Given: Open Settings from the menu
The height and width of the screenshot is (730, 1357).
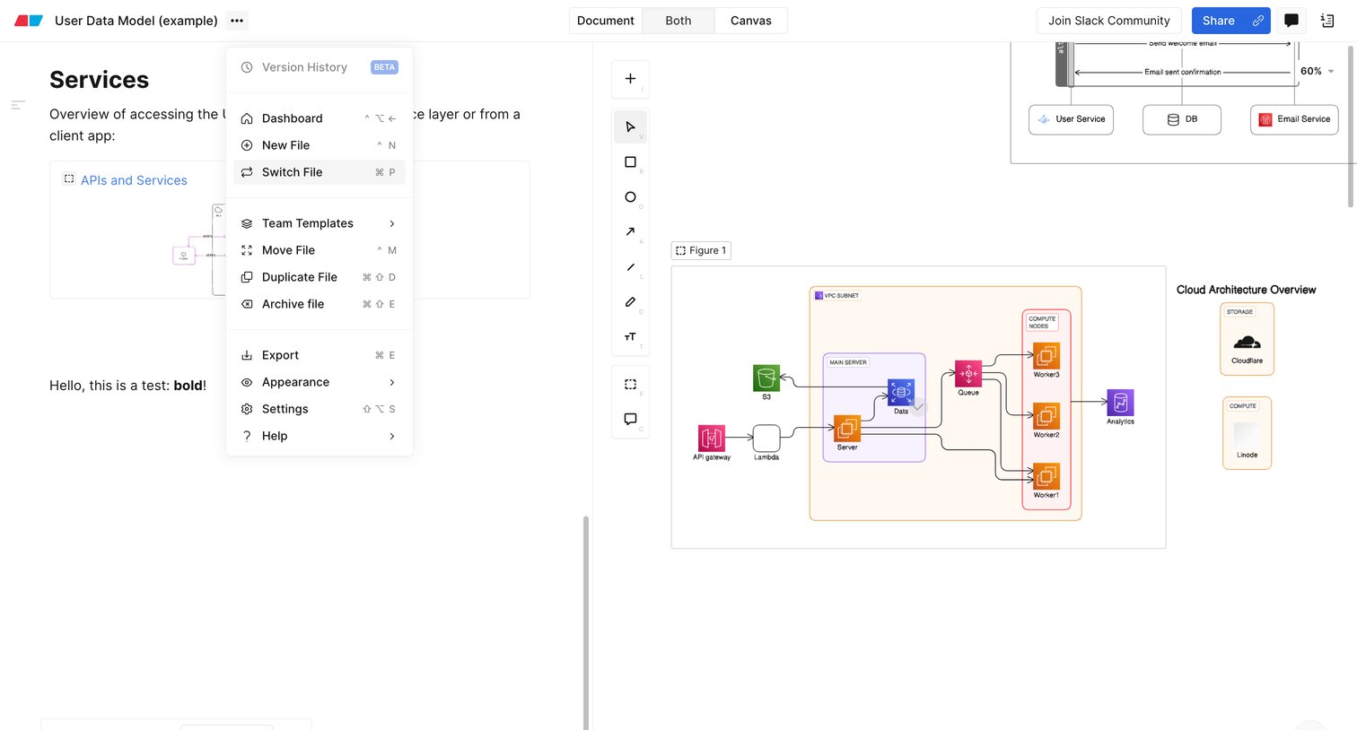Looking at the screenshot, I should [320, 409].
